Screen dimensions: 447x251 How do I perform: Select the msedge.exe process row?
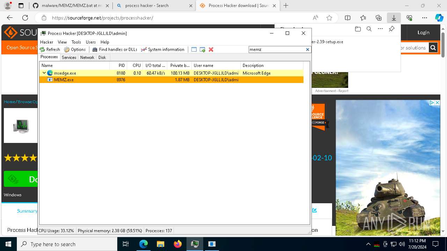[171, 73]
